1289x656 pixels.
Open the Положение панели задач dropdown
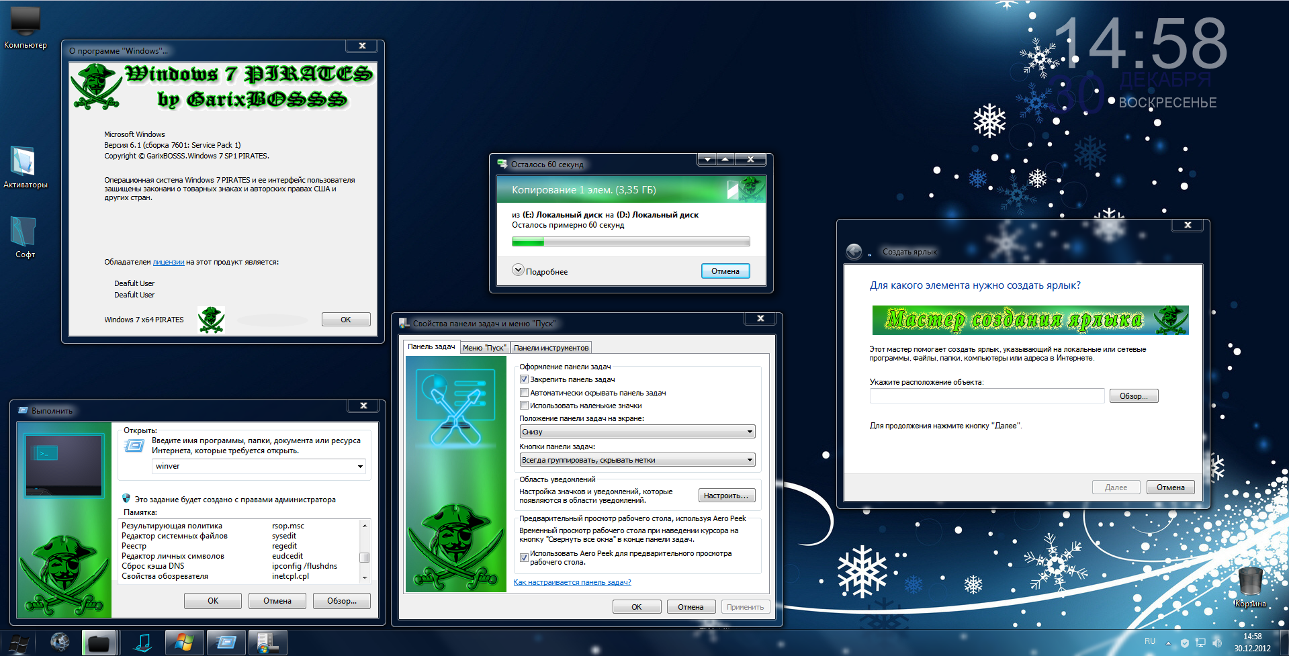pos(637,432)
